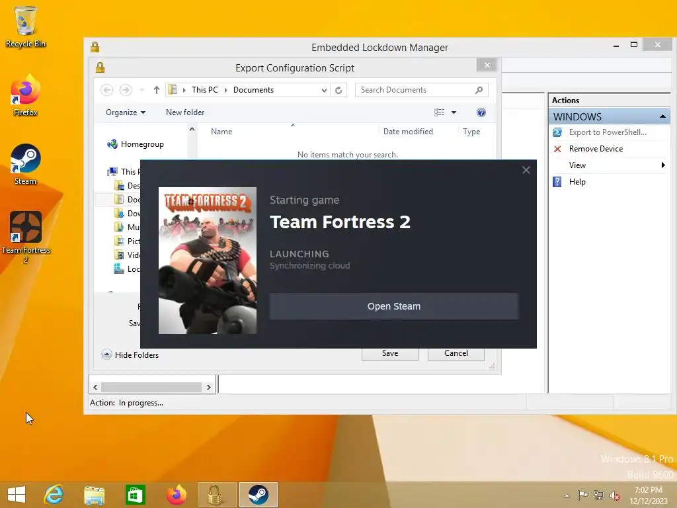The width and height of the screenshot is (677, 508).
Task: Select This PC in the navigation pane
Action: tap(124, 171)
